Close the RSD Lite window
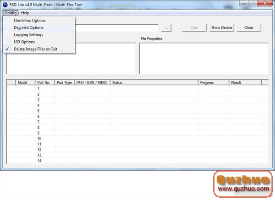 265,3
